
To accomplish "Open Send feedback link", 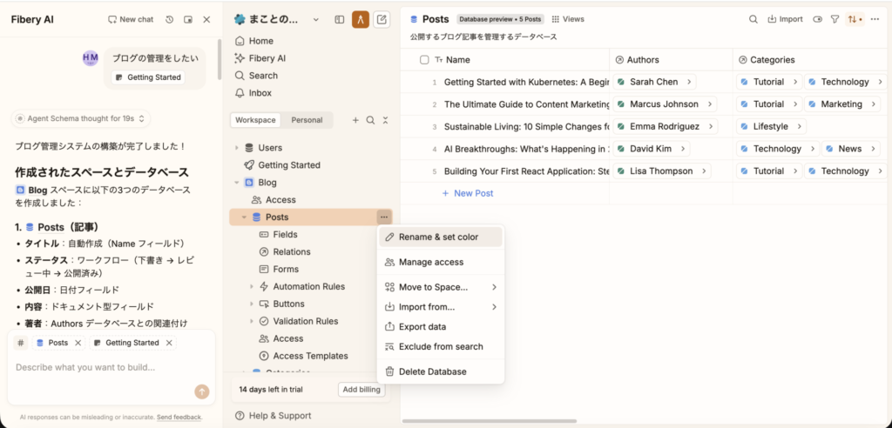I will 179,418.
